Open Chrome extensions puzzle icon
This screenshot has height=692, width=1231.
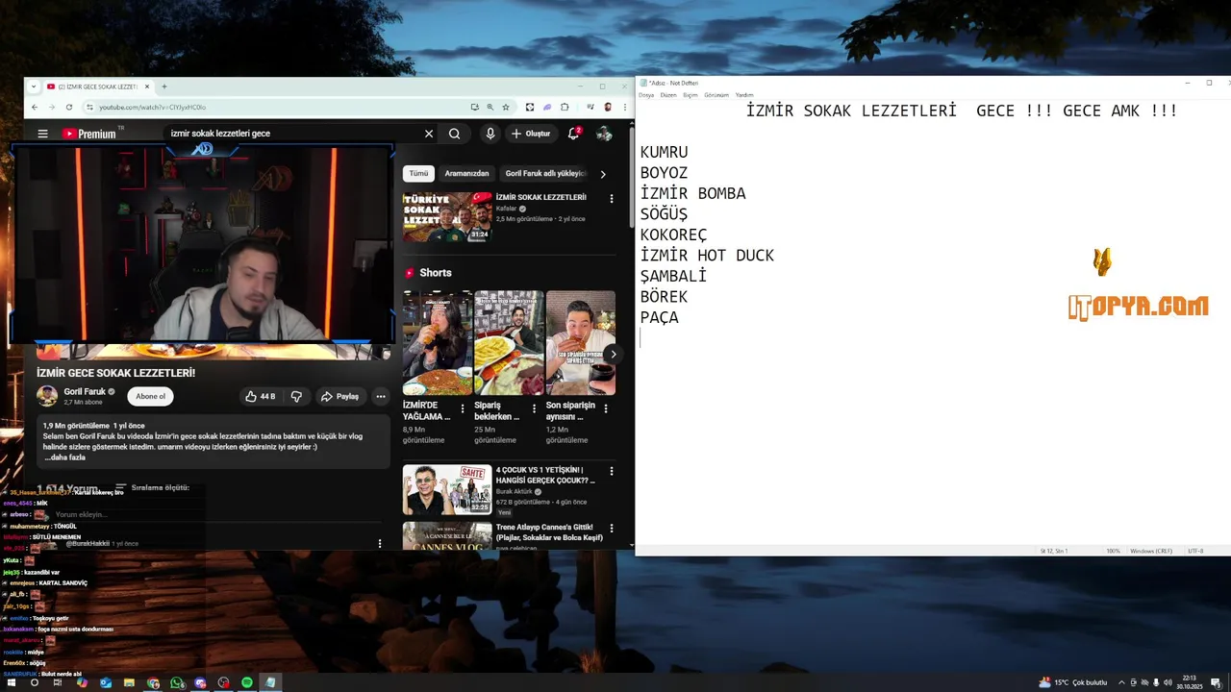click(x=565, y=107)
